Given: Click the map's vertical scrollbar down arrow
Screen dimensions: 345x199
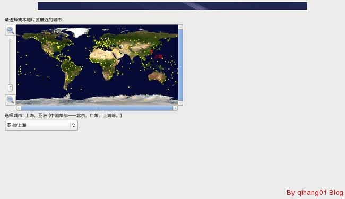Looking at the screenshot, I should tap(180, 103).
